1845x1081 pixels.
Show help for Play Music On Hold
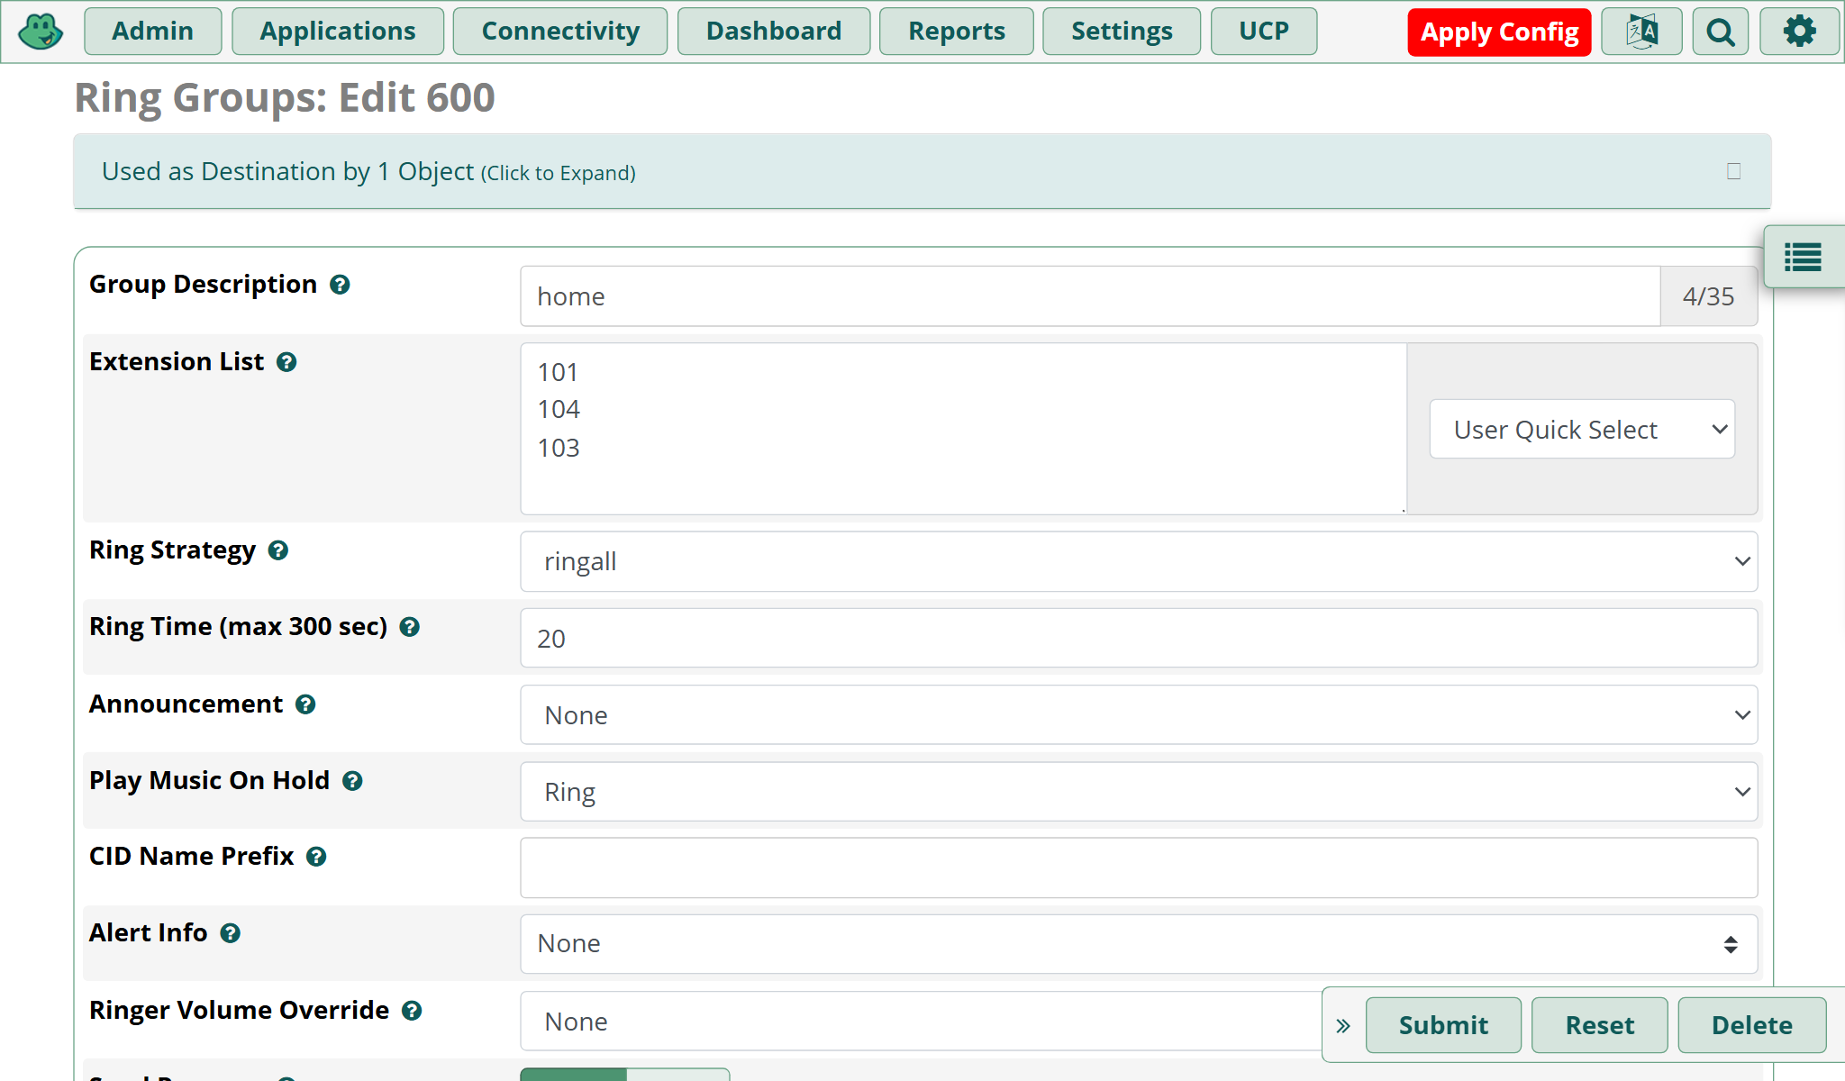(x=352, y=781)
